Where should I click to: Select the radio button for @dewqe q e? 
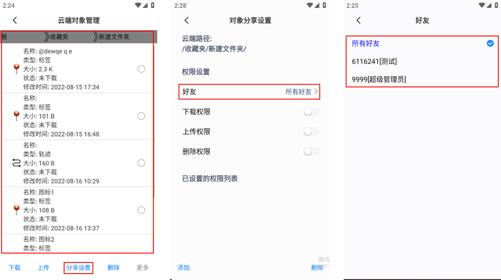point(141,69)
